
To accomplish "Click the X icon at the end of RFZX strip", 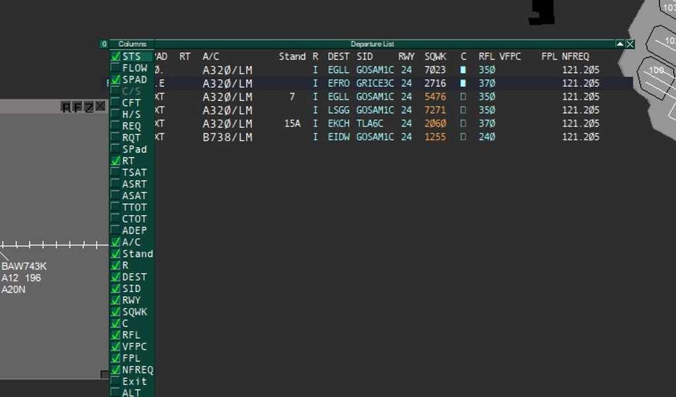I will pos(100,107).
